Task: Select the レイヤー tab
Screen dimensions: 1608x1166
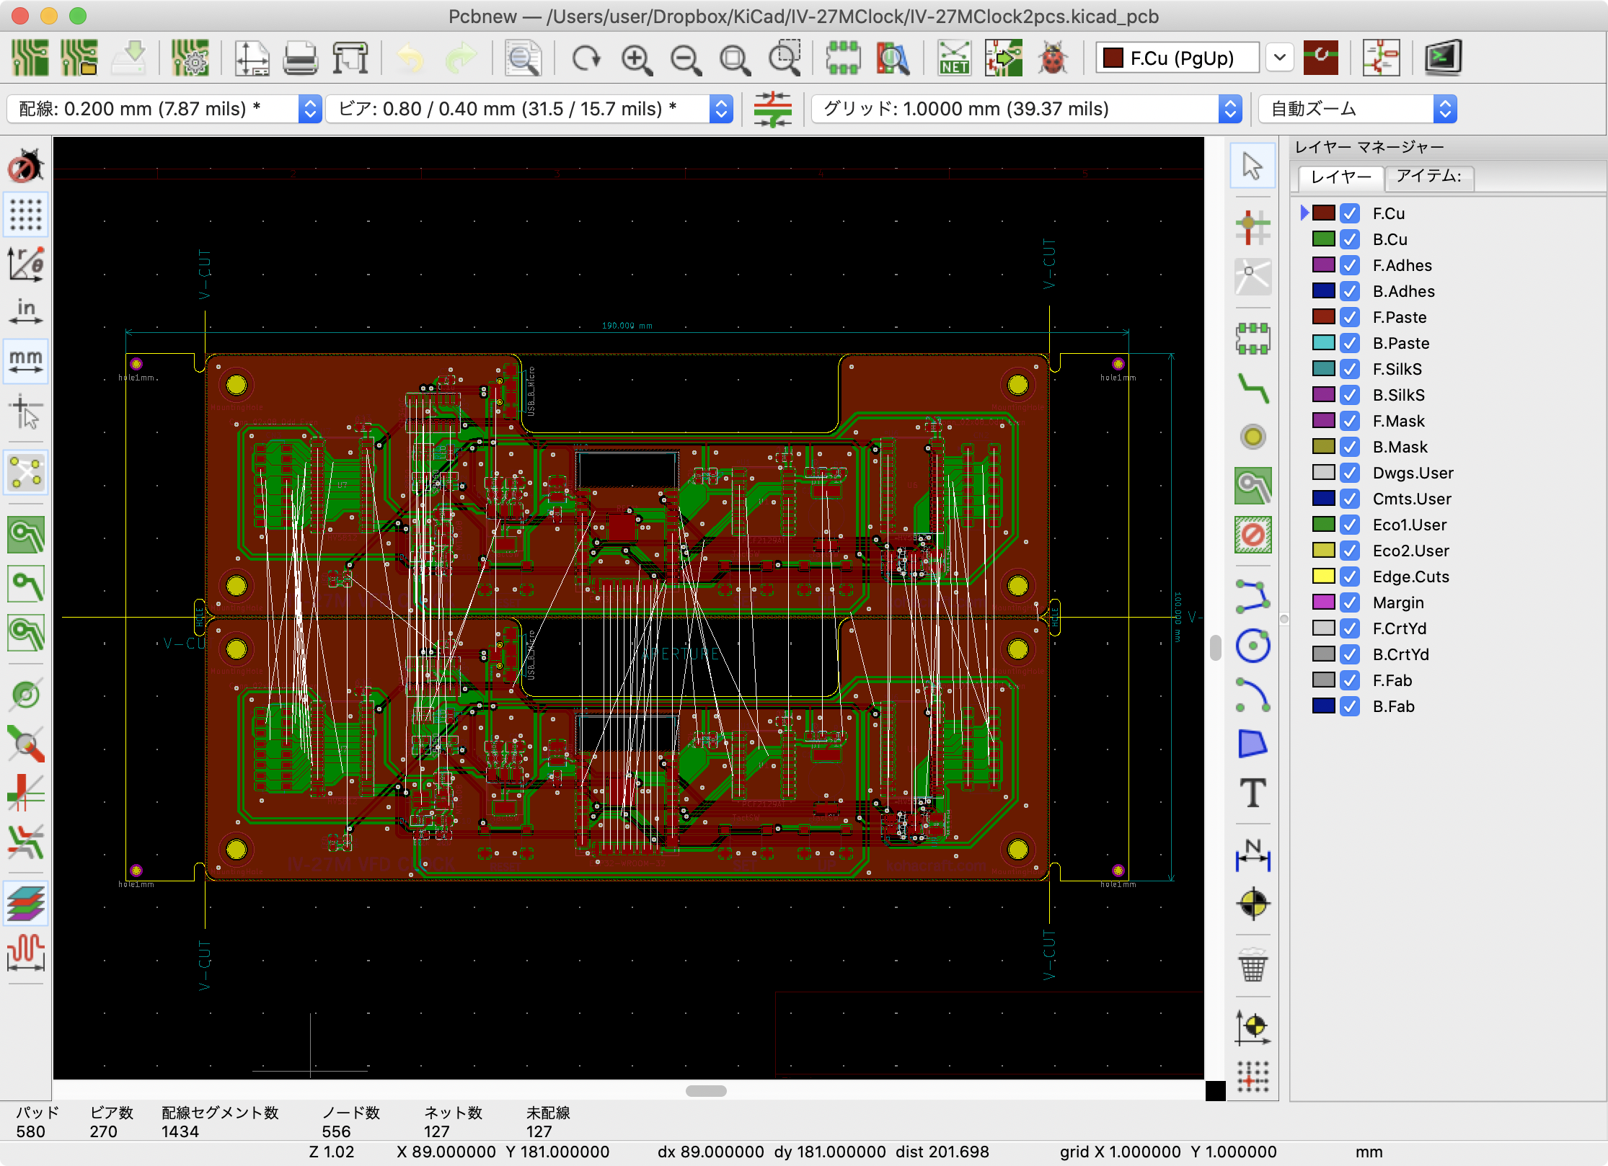Action: point(1340,177)
